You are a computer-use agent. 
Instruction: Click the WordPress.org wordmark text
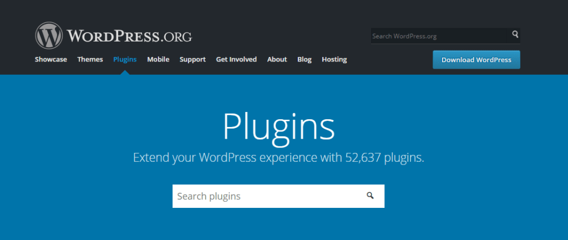coord(129,37)
